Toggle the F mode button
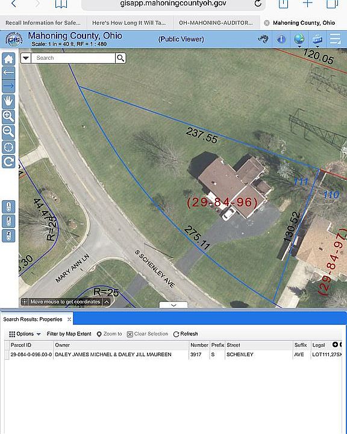The height and width of the screenshot is (434, 347). pyautogui.click(x=8, y=221)
